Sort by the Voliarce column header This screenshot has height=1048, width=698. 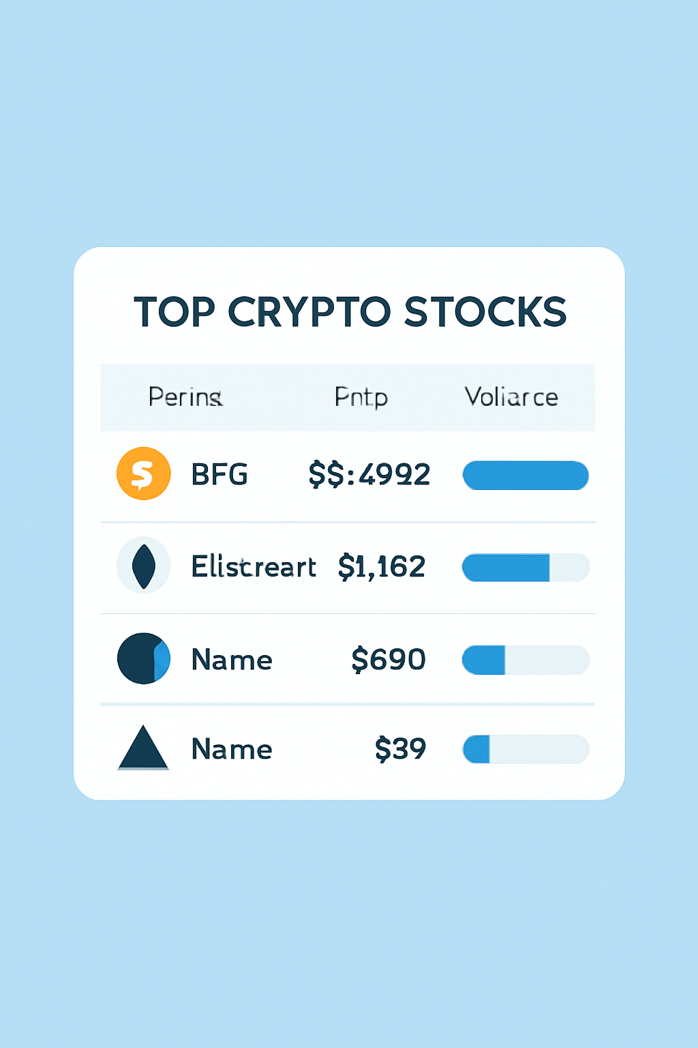point(511,397)
